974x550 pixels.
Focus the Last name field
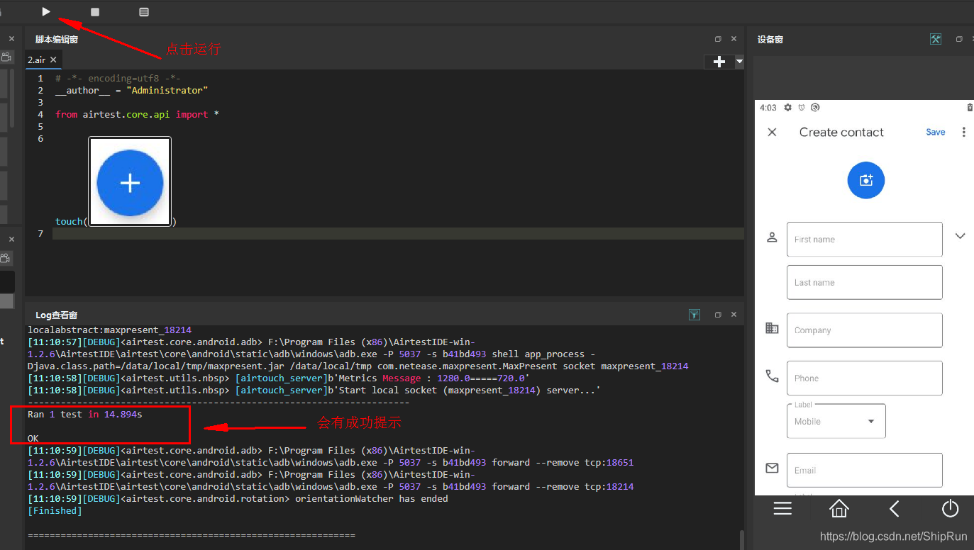(865, 283)
